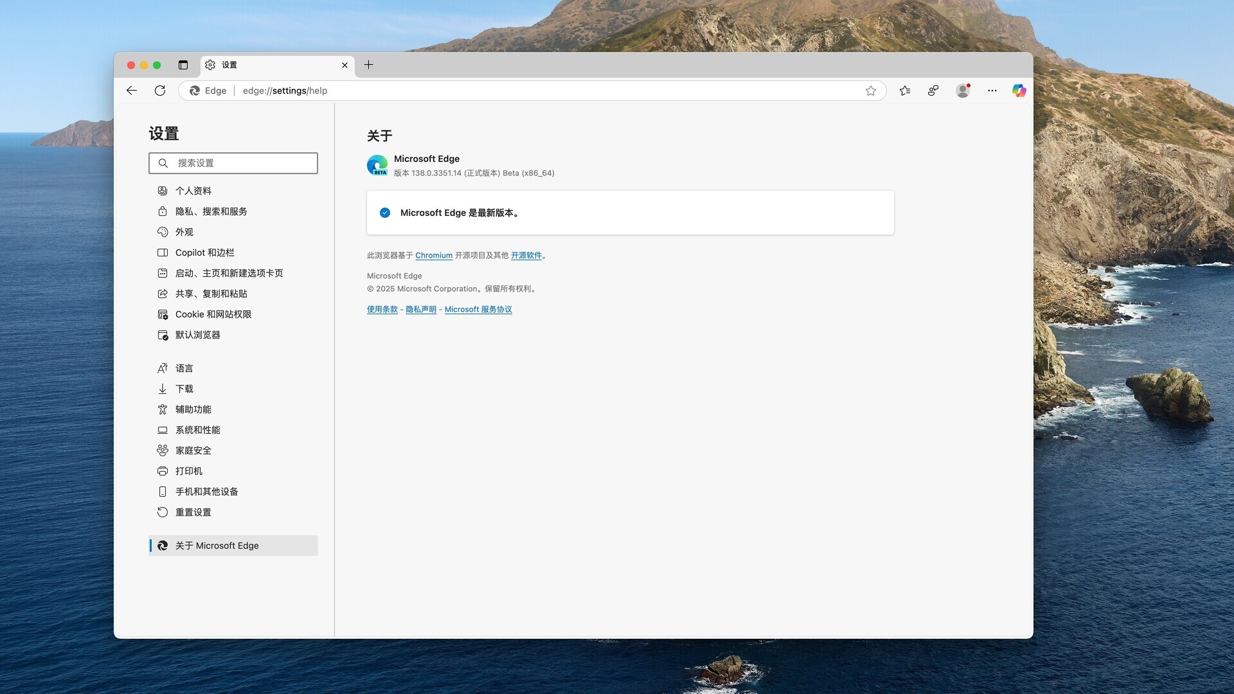Open Cookie 和网站权限 settings
The image size is (1234, 694).
click(233, 314)
